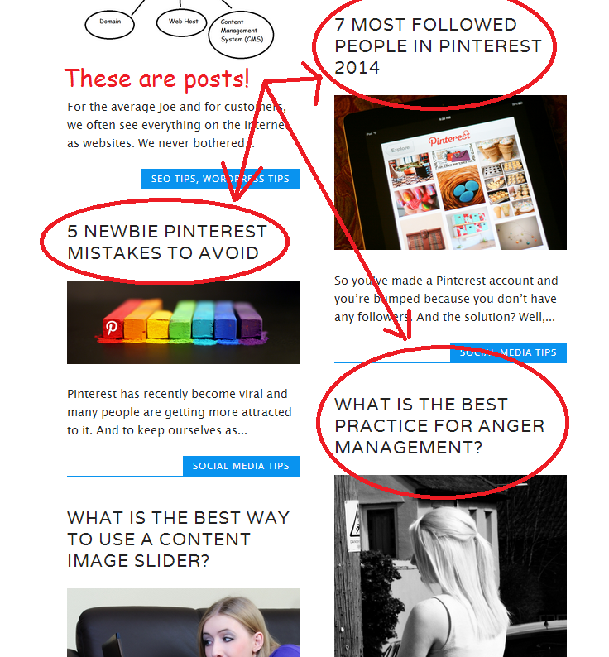Click the Web Host oval in the diagram

click(x=182, y=21)
